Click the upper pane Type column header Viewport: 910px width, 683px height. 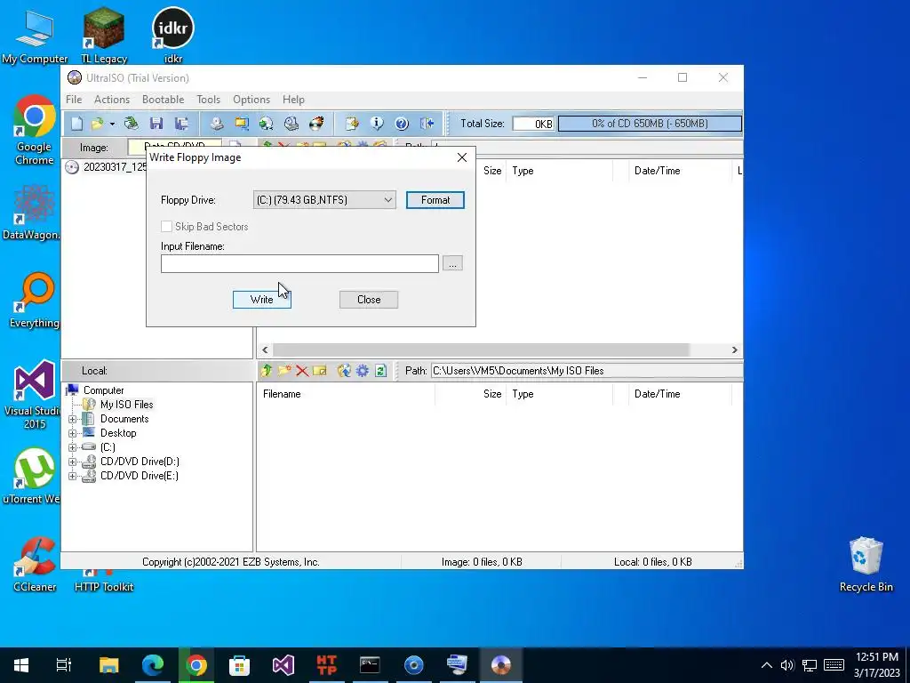pos(560,171)
